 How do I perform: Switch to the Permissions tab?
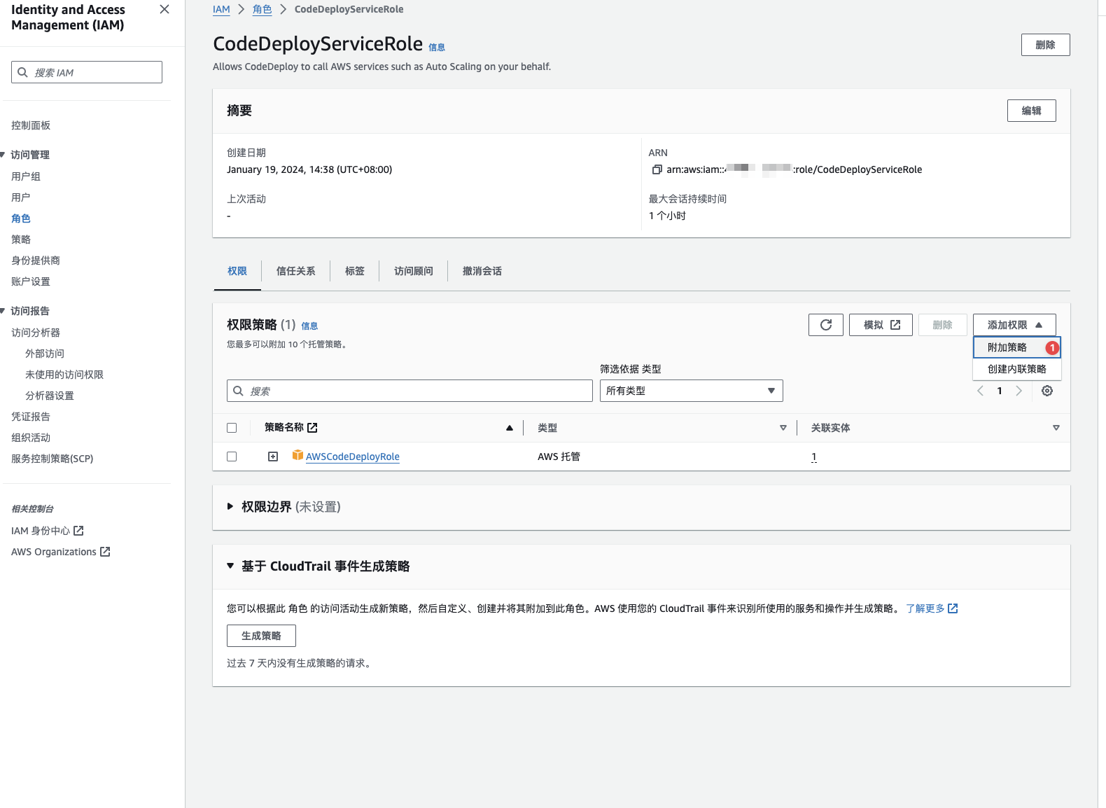(x=237, y=271)
